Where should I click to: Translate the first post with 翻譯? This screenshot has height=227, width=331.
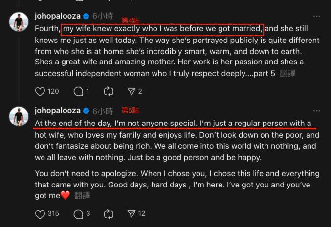tap(287, 74)
